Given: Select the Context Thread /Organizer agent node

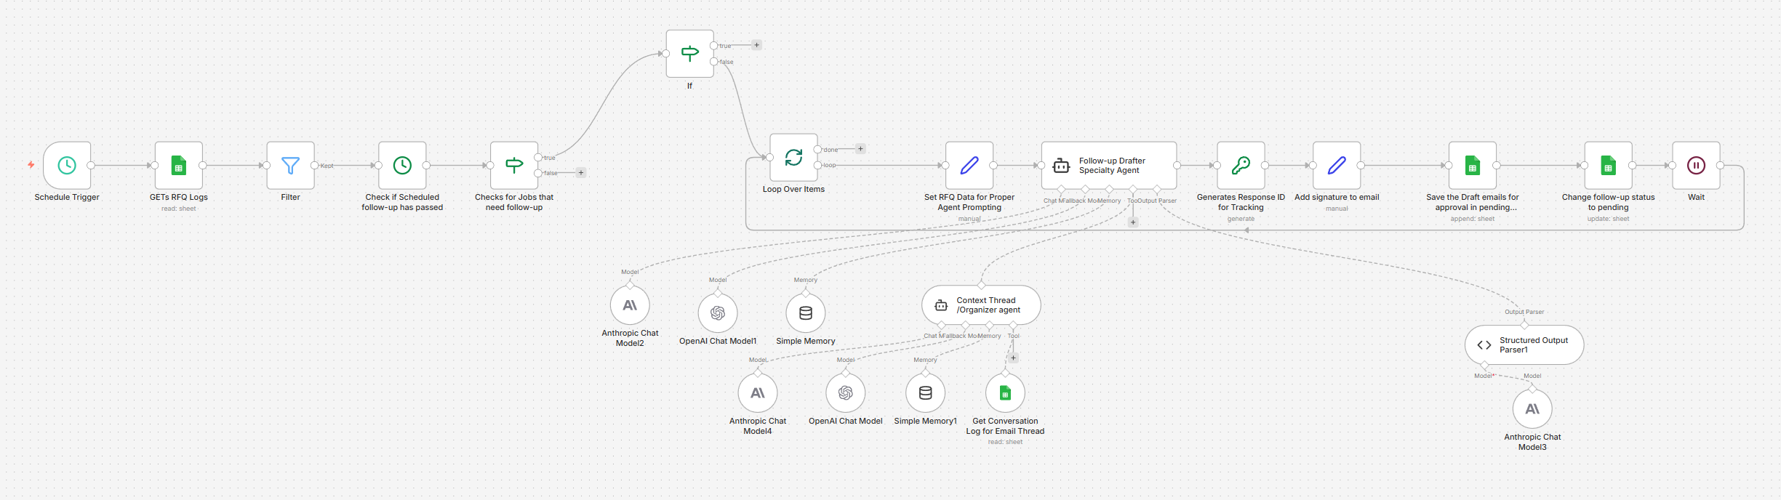Looking at the screenshot, I should [981, 305].
